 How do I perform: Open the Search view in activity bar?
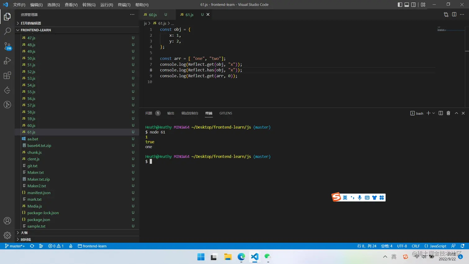pos(7,31)
